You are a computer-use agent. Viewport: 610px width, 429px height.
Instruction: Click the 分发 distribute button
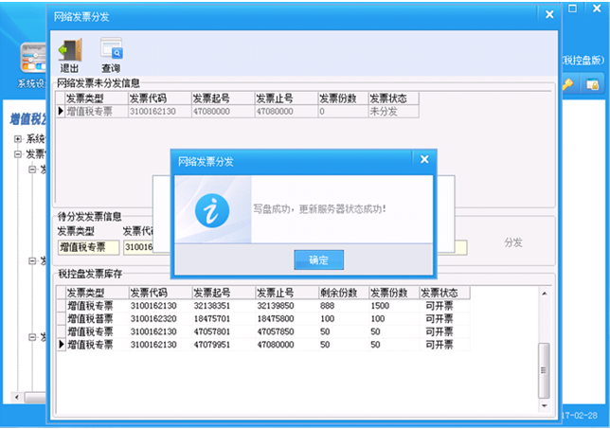(512, 242)
